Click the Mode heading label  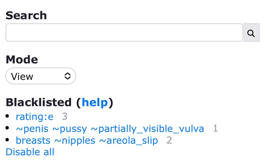[x=22, y=60]
